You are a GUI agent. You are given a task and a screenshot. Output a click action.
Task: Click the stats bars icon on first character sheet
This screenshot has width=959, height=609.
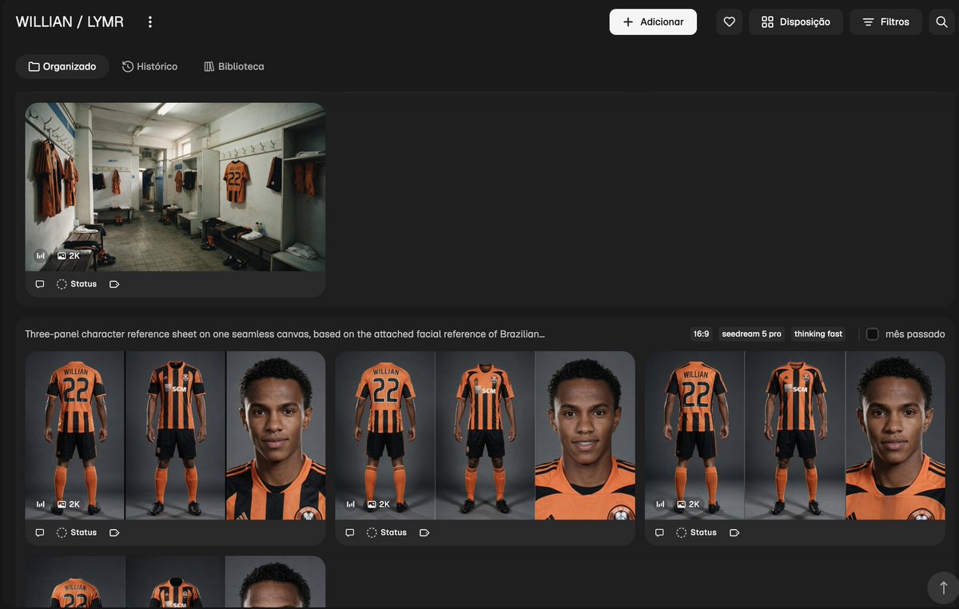[x=40, y=504]
